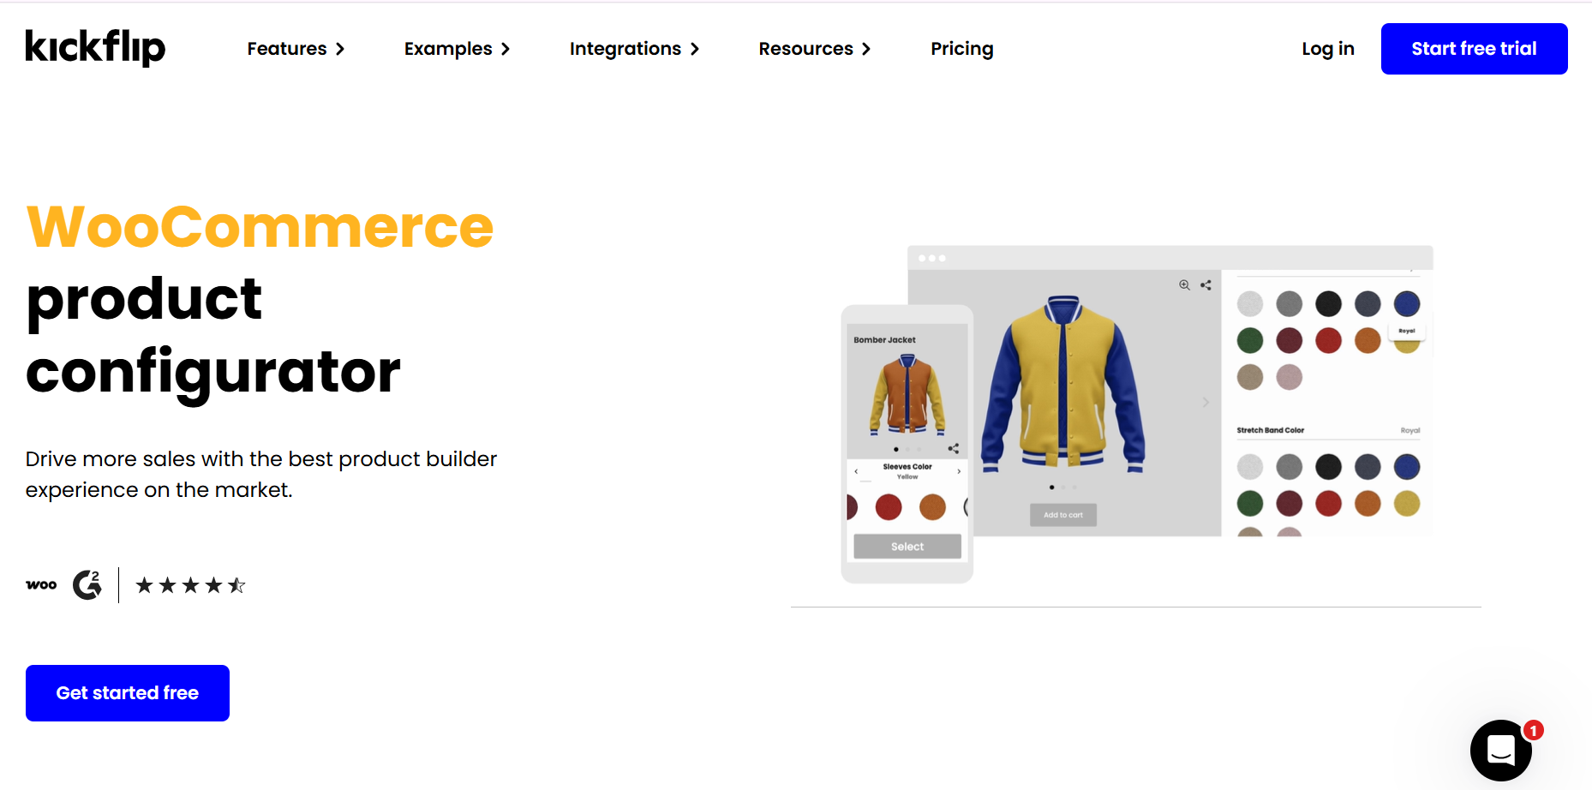Open the chat widget bubble
Image resolution: width=1592 pixels, height=790 pixels.
(1501, 751)
